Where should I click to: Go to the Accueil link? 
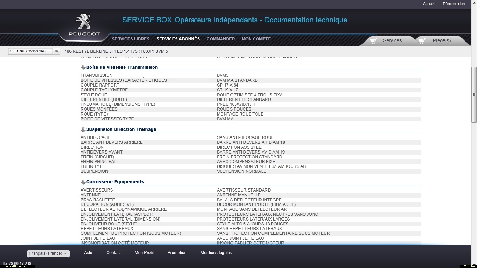429,4
